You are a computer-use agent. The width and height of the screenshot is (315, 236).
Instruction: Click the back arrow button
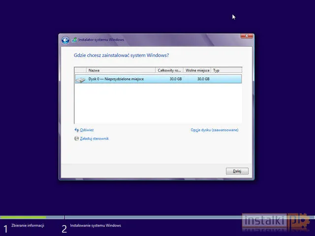click(65, 40)
